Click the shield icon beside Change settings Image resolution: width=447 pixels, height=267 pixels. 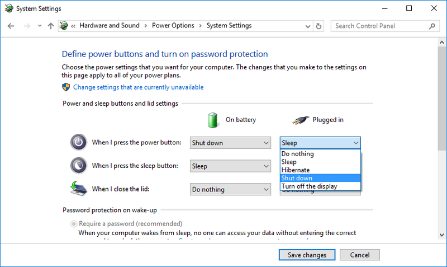(66, 87)
